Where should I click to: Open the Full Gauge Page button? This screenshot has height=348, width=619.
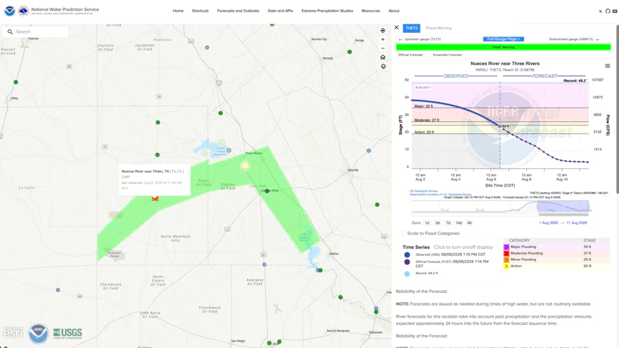(503, 39)
